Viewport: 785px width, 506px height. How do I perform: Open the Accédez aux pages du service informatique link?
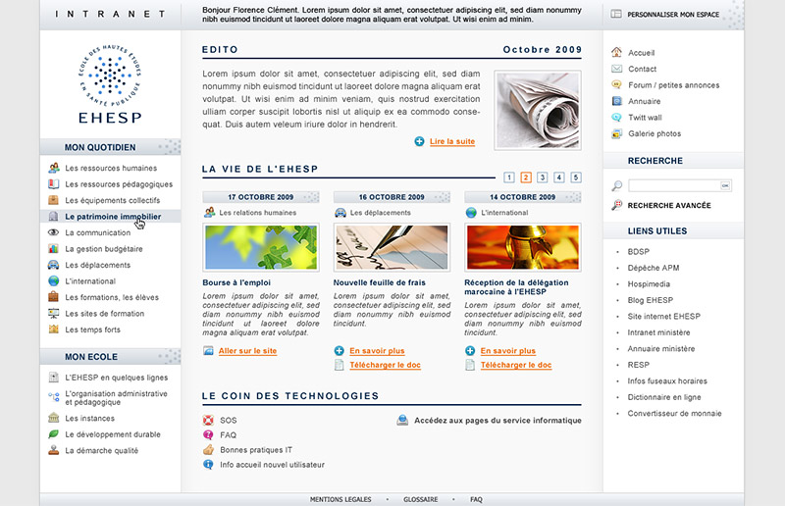497,421
